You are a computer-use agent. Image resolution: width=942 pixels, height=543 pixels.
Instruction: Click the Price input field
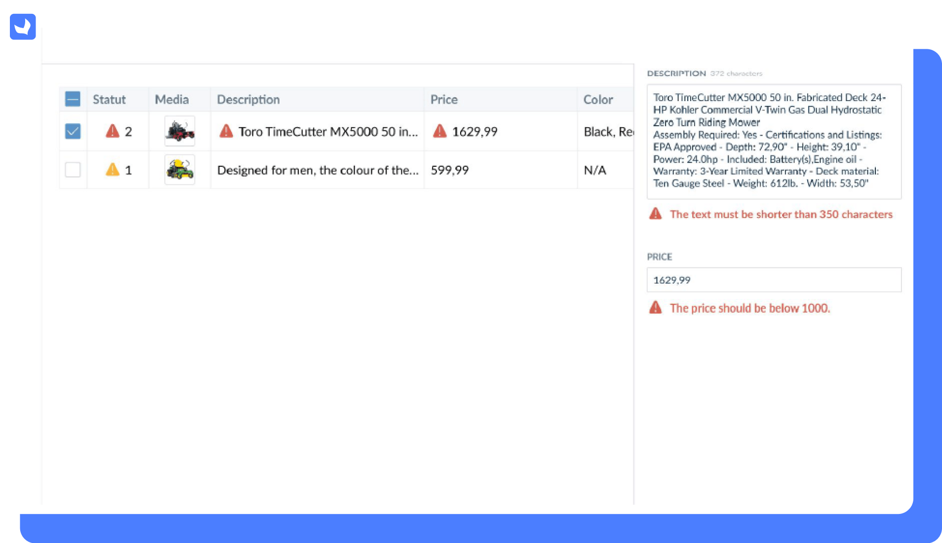(x=774, y=280)
